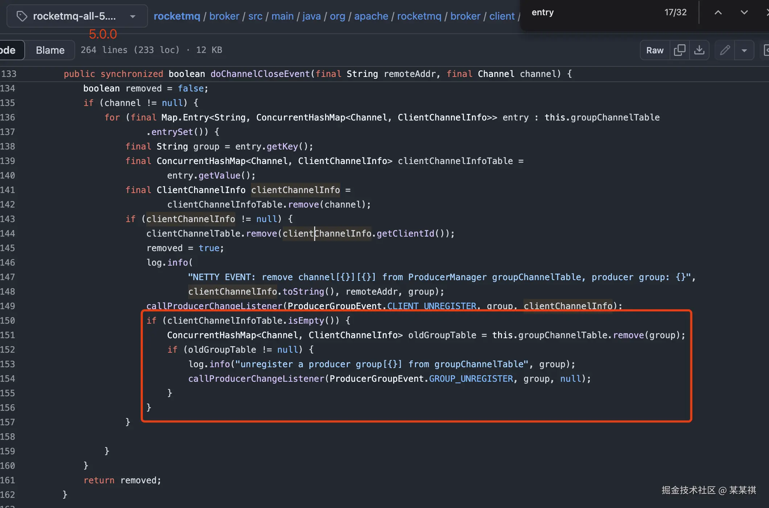Click the pencil edit file icon
Screen dimensions: 769x508
pos(725,50)
